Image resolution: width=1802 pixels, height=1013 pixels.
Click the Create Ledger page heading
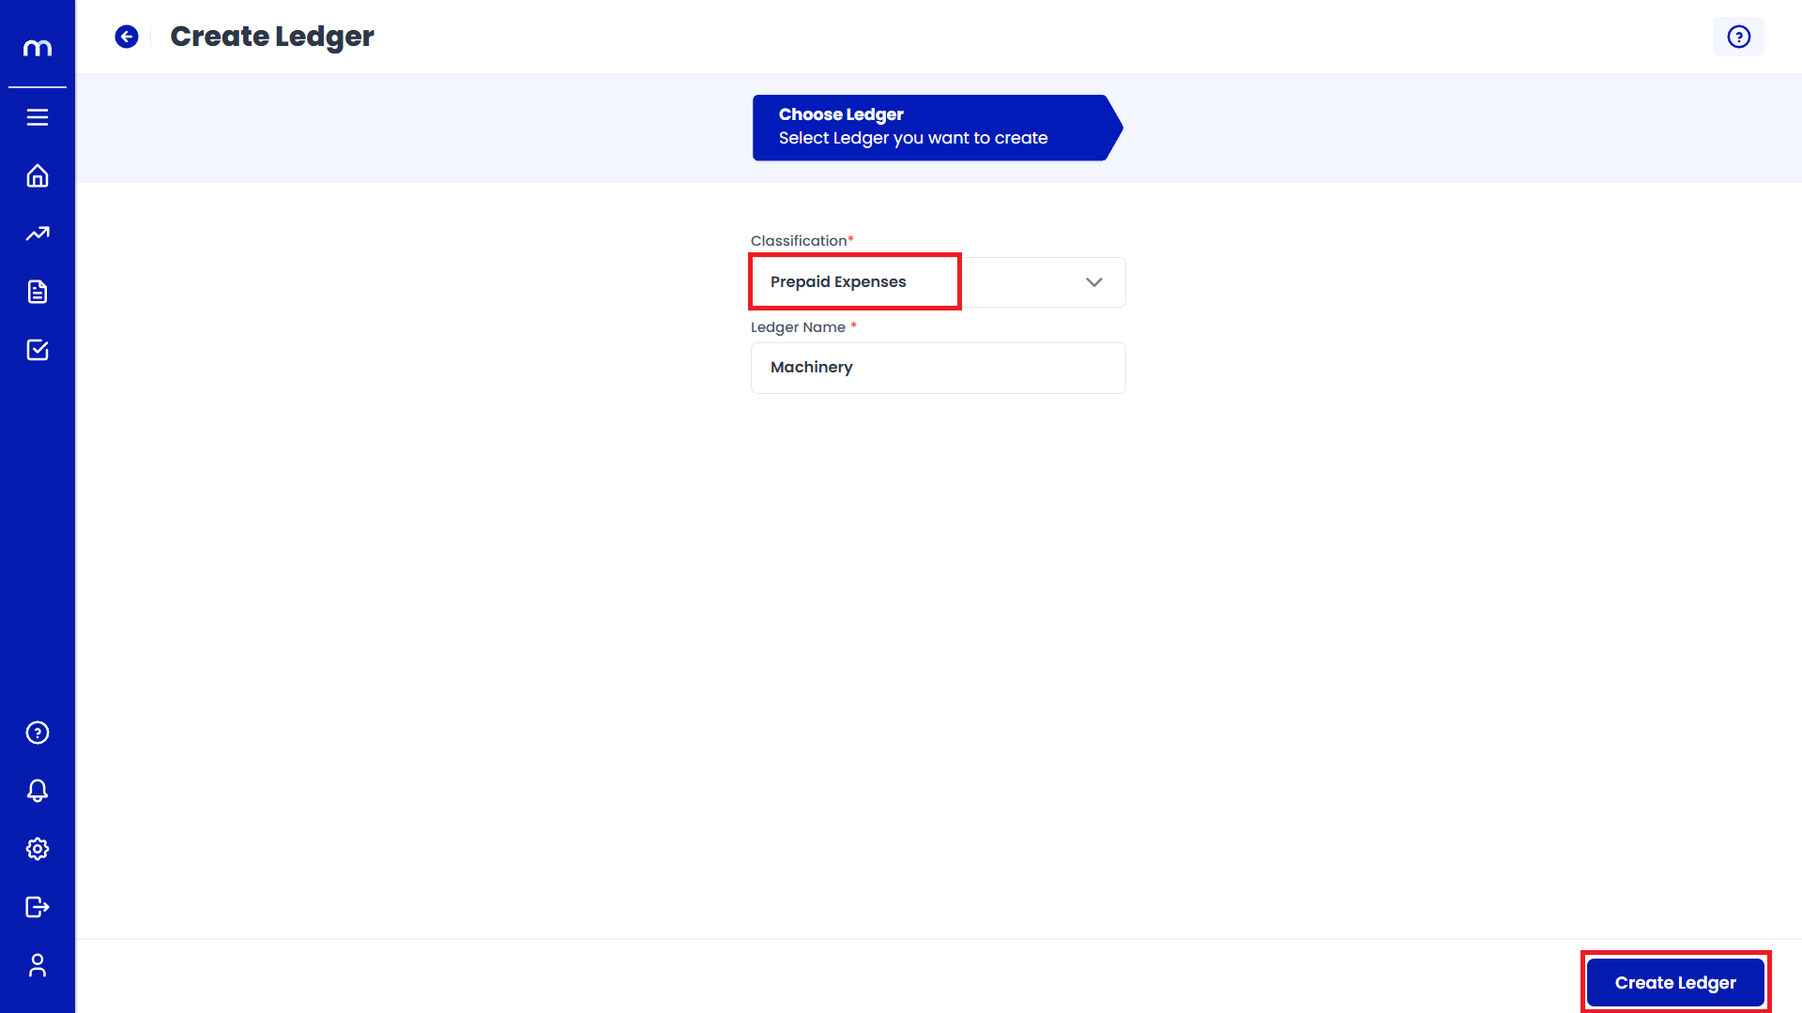tap(272, 37)
